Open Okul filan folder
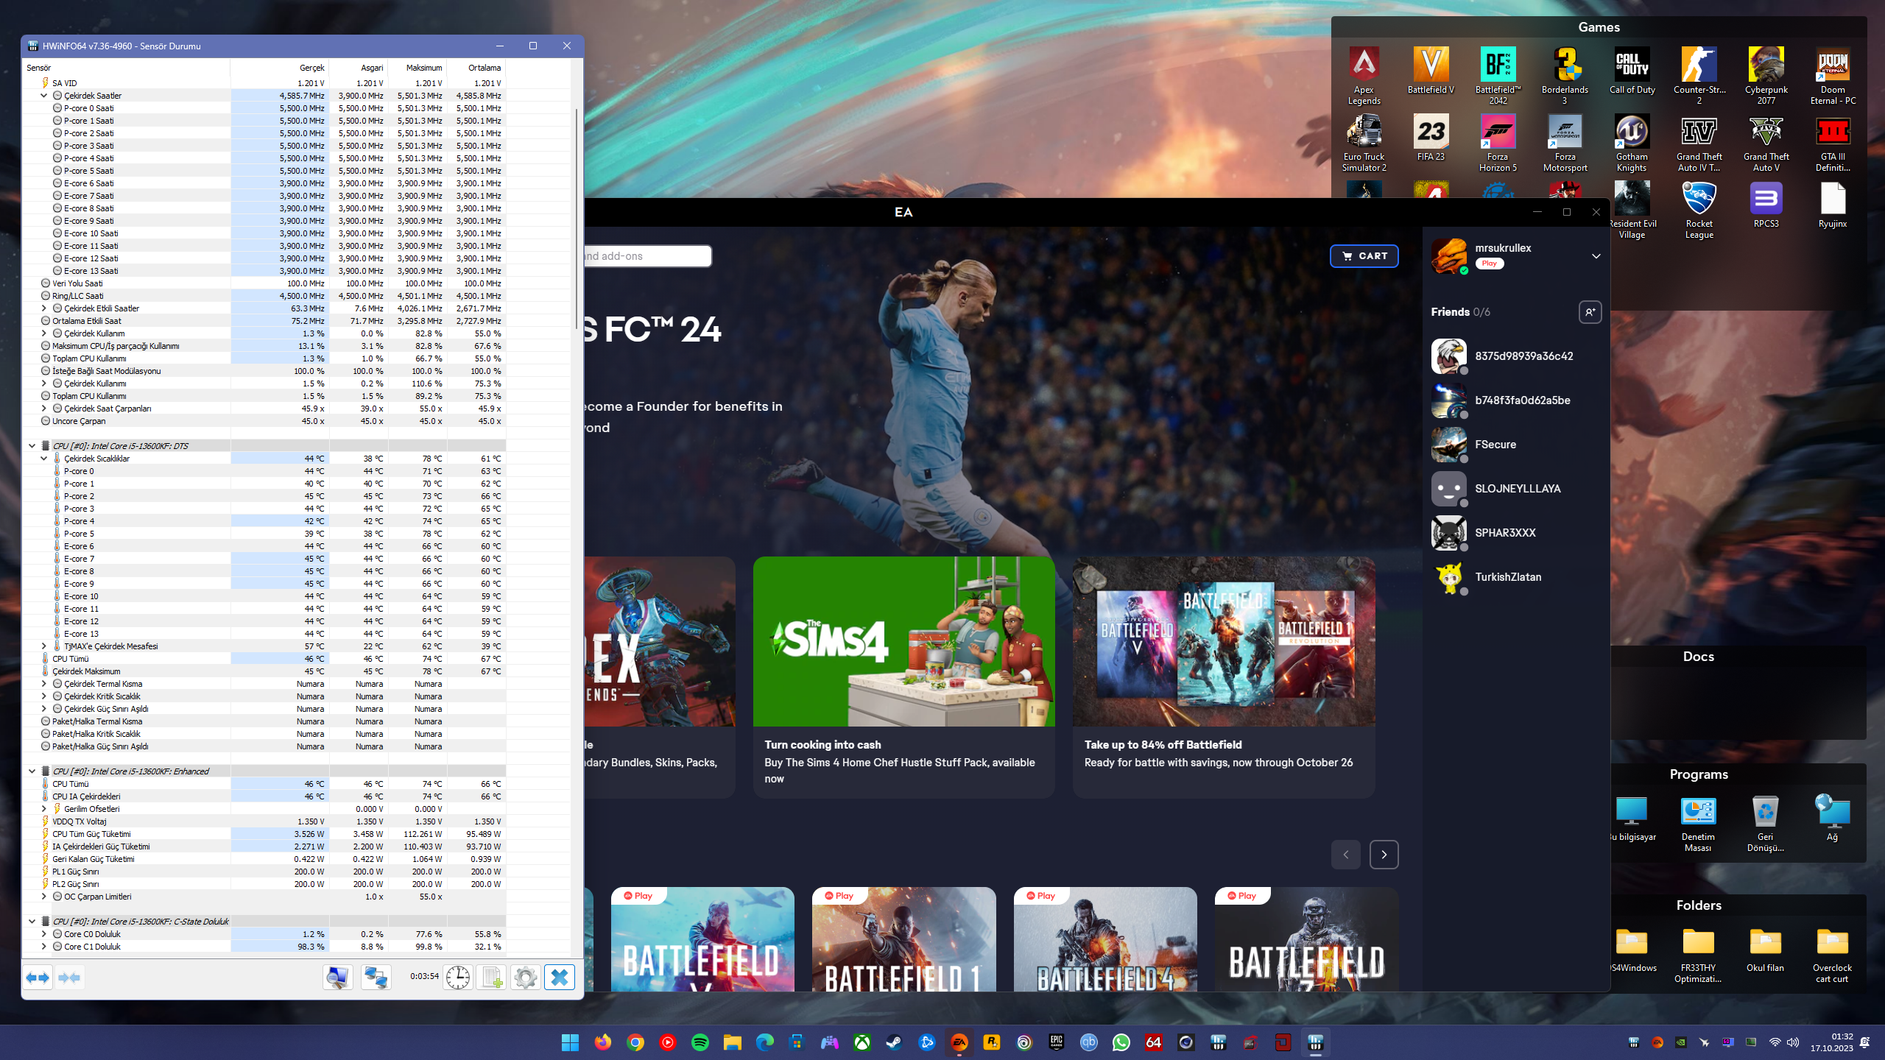 [1765, 950]
